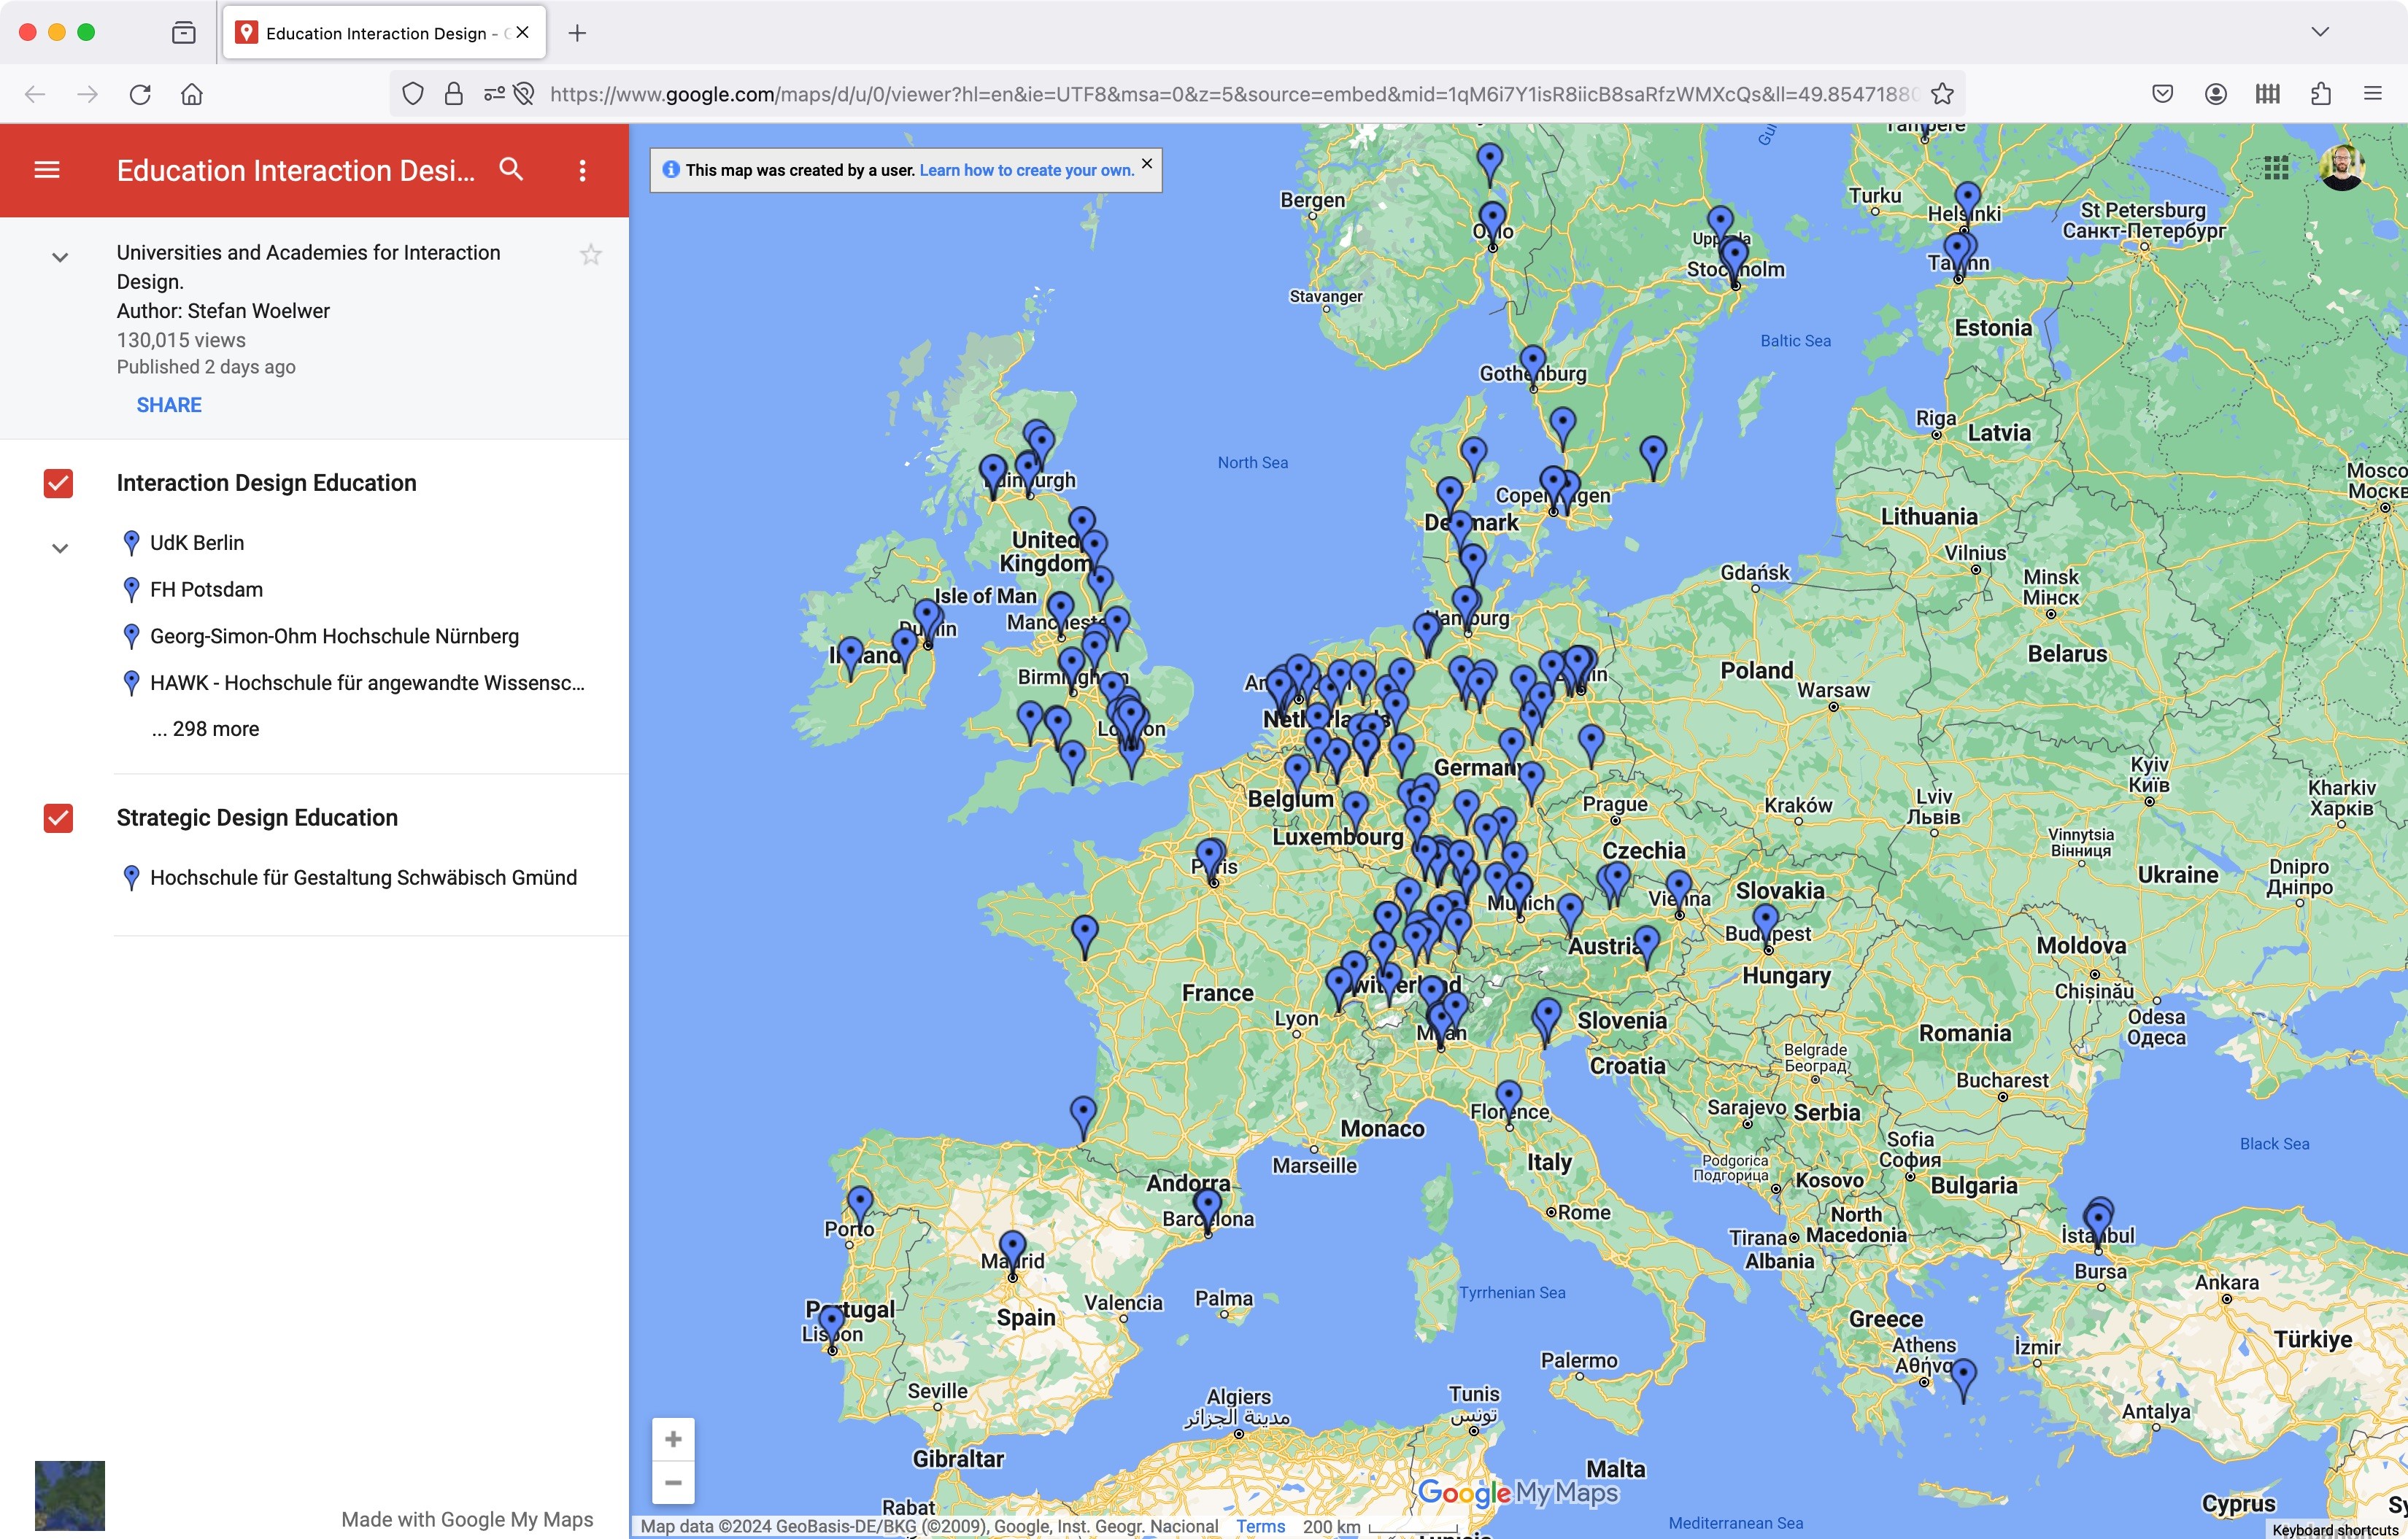The height and width of the screenshot is (1539, 2408).
Task: Collapse the map description chevron
Action: 60,257
